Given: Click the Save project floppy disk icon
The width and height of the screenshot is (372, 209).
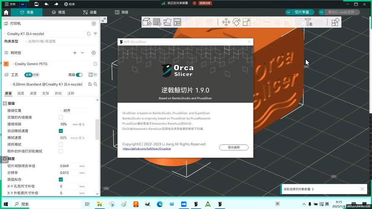Looking at the screenshot, I should point(36,4).
